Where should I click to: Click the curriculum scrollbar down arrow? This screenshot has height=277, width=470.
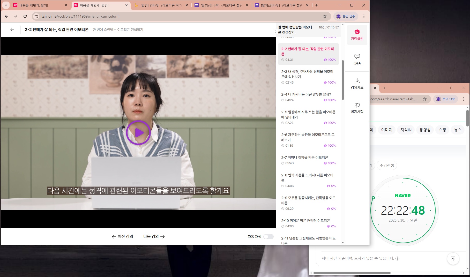(343, 242)
